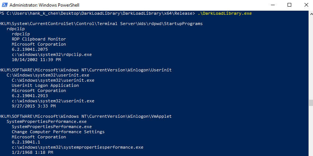The image size is (313, 156).
Task: Click version text 6.2.19041.2913
Action: coord(30,96)
